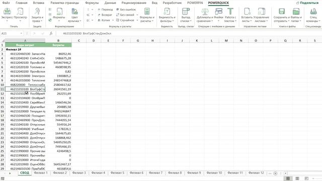Show more sheet tabs via ellipsis
The image size is (322, 181).
tap(270, 173)
